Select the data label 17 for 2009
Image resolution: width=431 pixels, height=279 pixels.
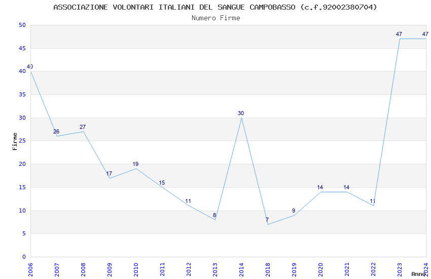pos(109,173)
